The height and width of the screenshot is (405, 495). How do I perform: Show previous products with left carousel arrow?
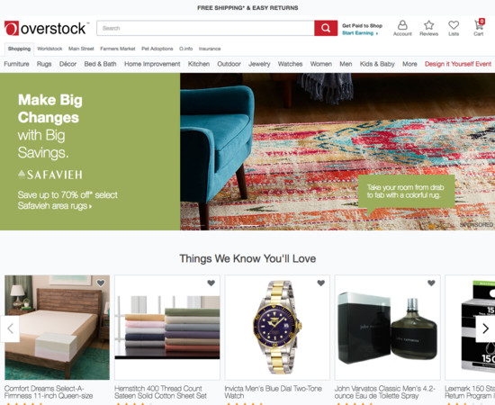pyautogui.click(x=10, y=328)
